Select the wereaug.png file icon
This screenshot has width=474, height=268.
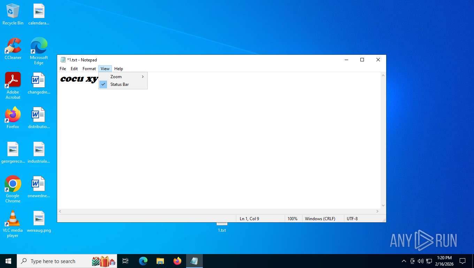(x=39, y=222)
